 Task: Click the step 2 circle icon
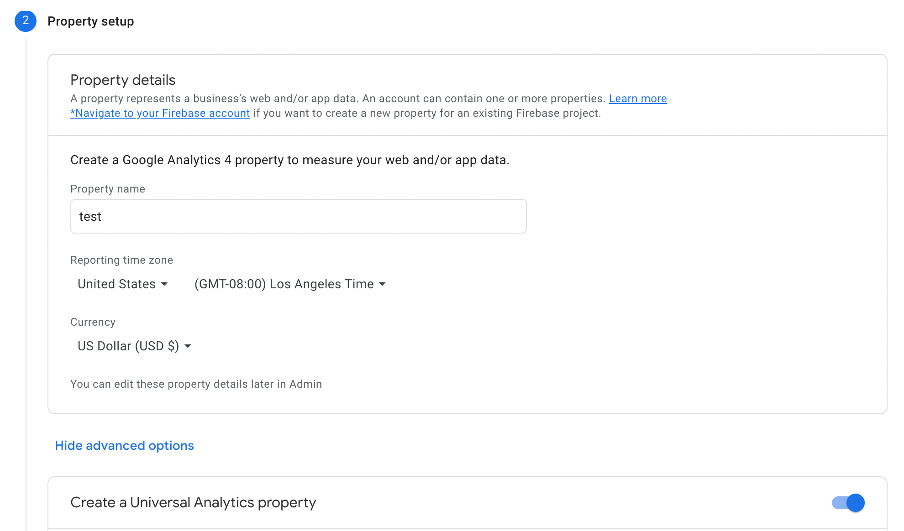pos(26,21)
